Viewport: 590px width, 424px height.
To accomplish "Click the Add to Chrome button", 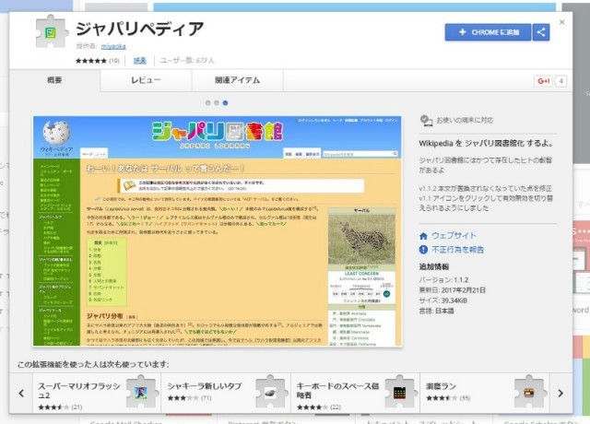I will point(487,32).
